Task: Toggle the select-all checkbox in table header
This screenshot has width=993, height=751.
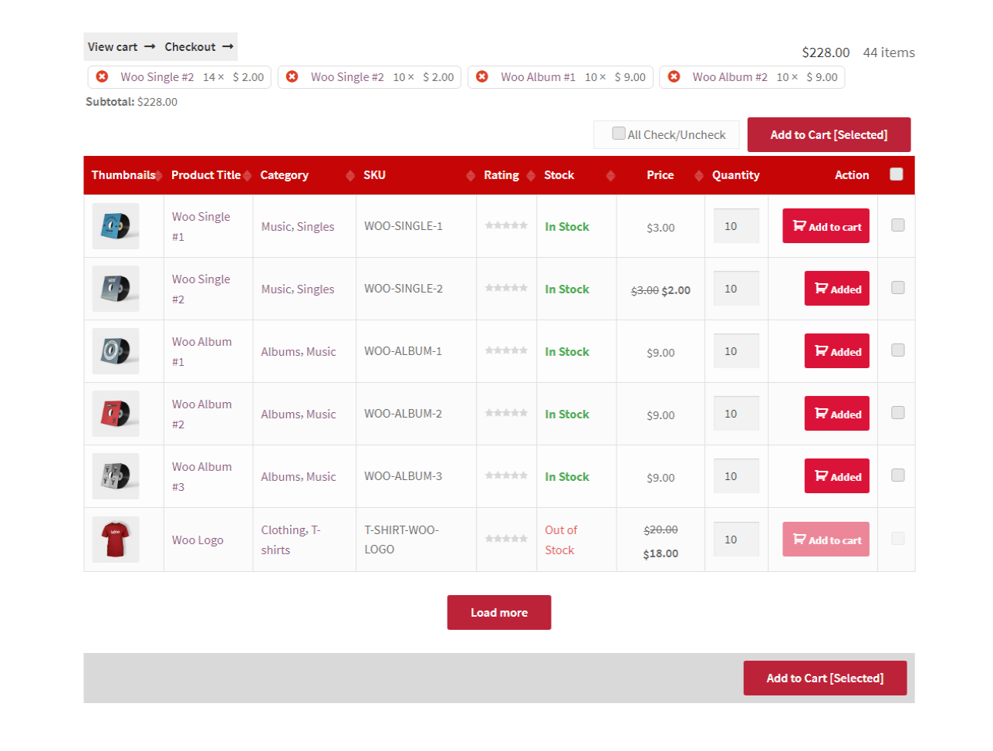Action: click(896, 174)
